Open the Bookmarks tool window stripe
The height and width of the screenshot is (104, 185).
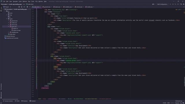pos(1,95)
